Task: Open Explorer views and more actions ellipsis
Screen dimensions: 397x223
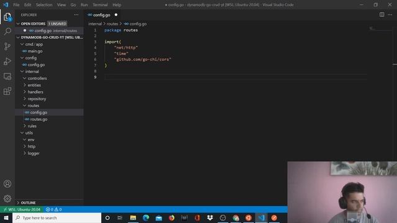Action: 76,15
